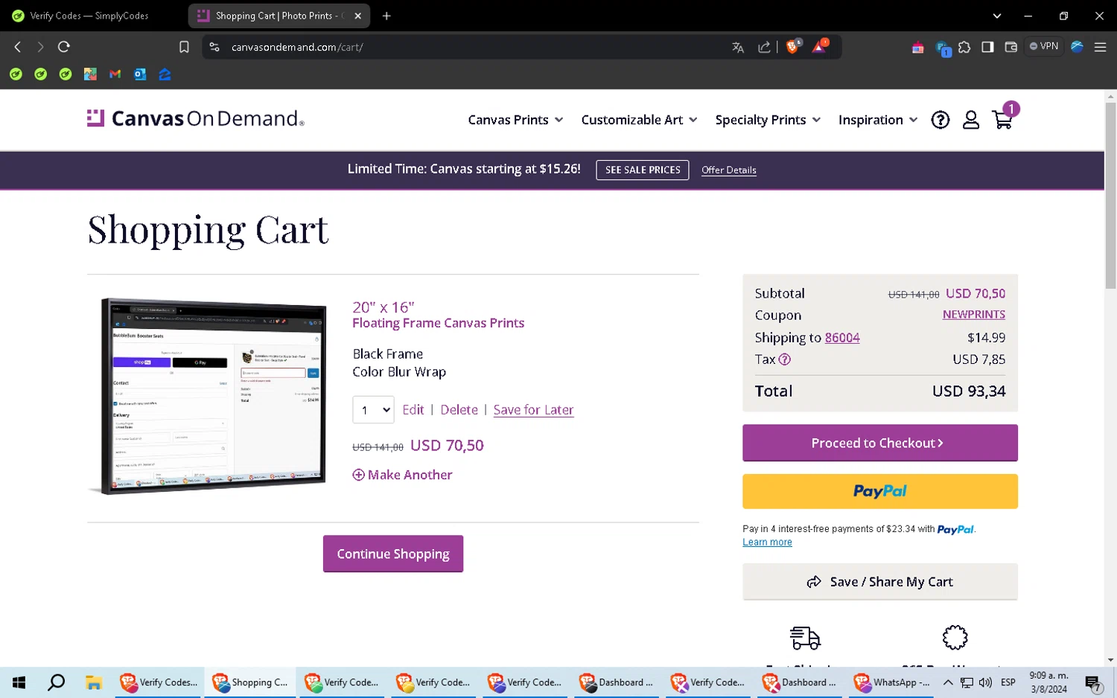The width and height of the screenshot is (1117, 698).
Task: Open the user account icon
Action: pos(971,120)
